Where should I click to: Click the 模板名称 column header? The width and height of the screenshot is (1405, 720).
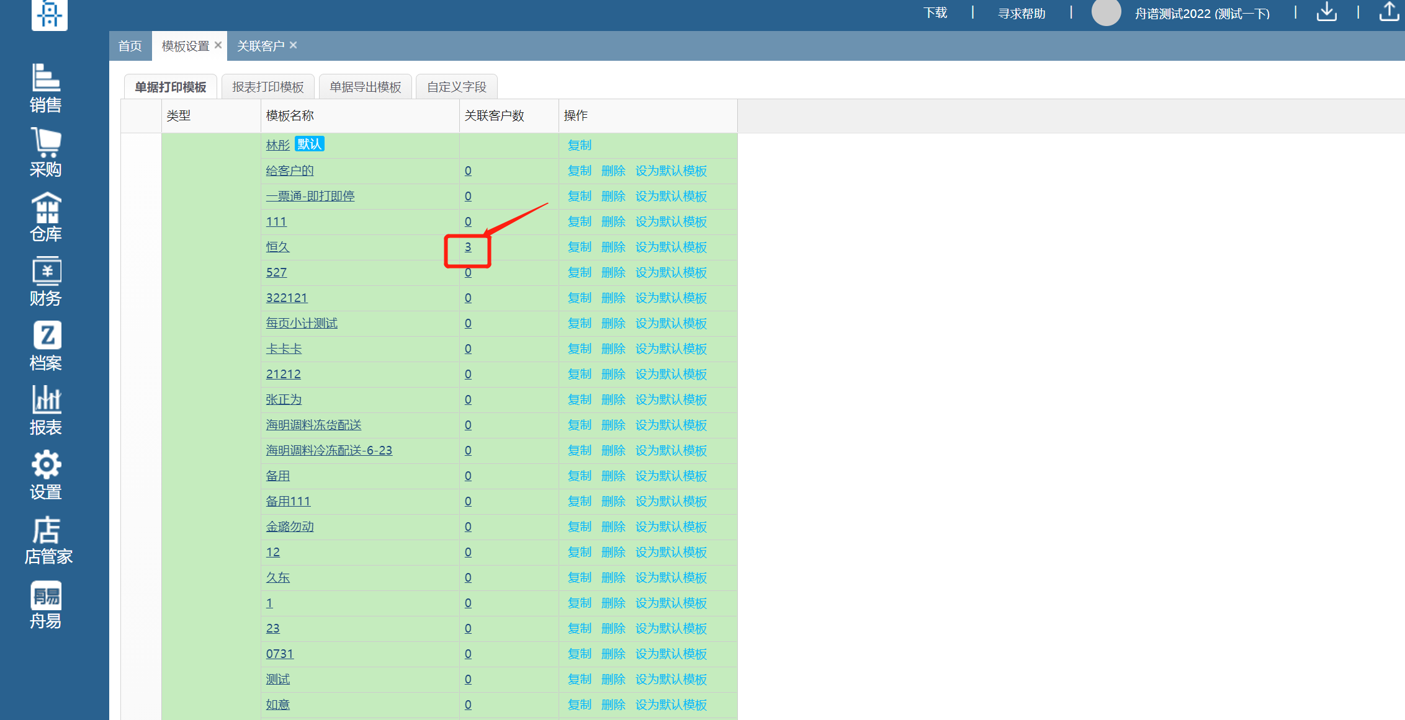click(360, 116)
